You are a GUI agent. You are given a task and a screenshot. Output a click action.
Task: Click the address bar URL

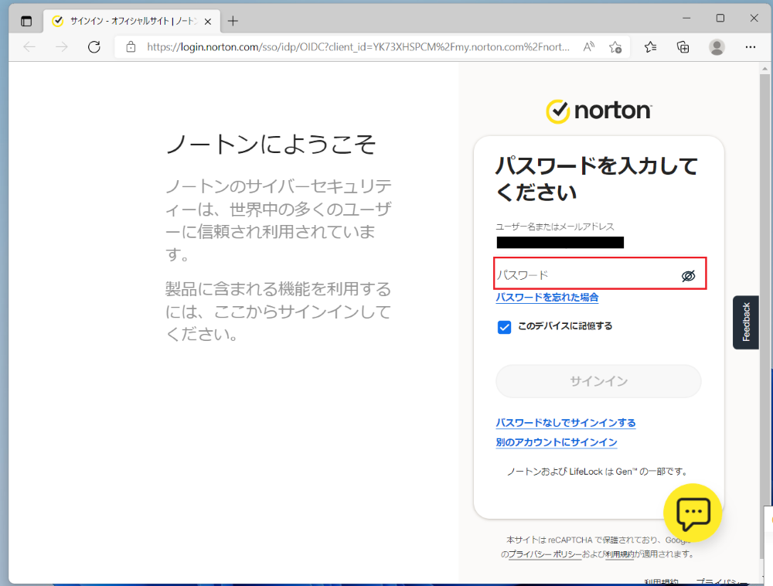point(359,47)
